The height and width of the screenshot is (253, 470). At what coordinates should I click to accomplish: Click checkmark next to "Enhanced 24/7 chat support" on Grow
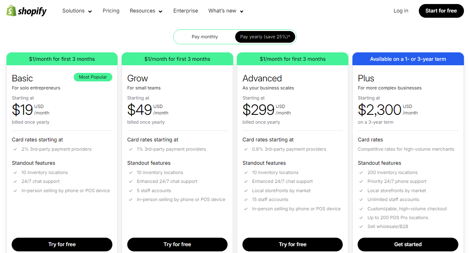(x=130, y=181)
